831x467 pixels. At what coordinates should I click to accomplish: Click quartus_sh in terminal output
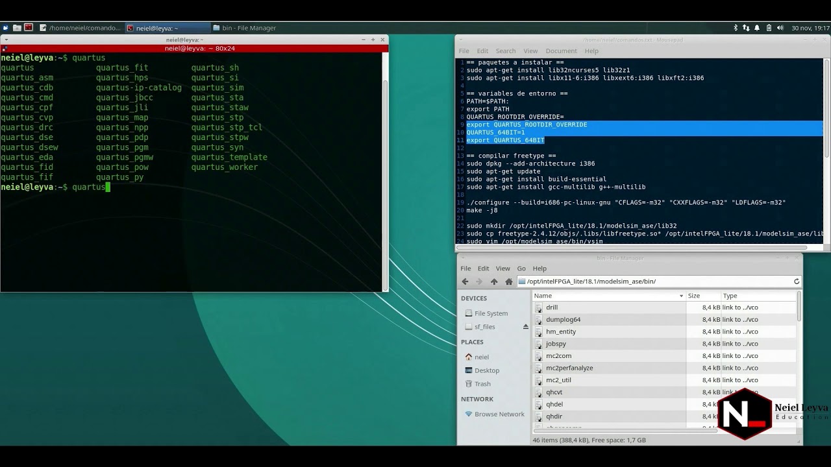(x=215, y=67)
